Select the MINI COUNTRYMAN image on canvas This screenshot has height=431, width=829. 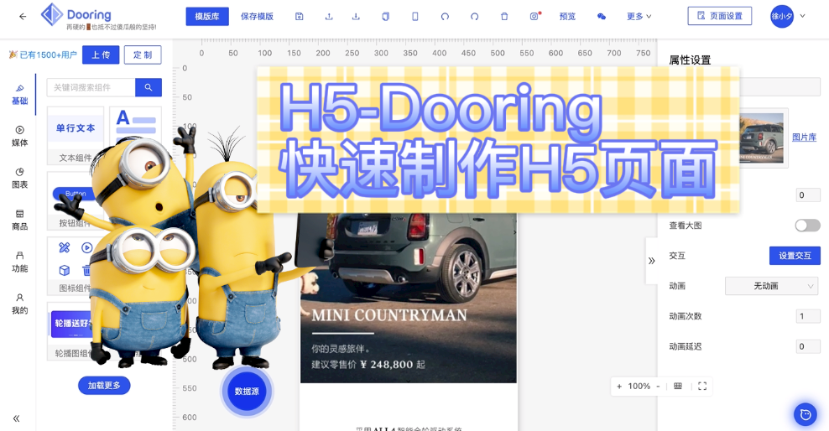tap(408, 298)
